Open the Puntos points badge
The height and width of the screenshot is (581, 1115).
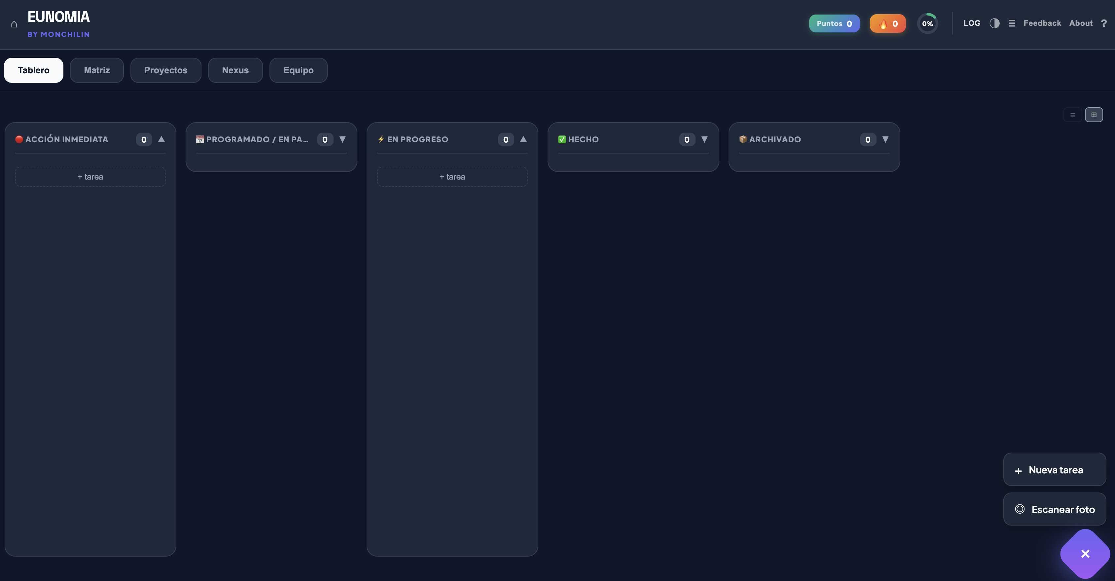[x=834, y=23]
